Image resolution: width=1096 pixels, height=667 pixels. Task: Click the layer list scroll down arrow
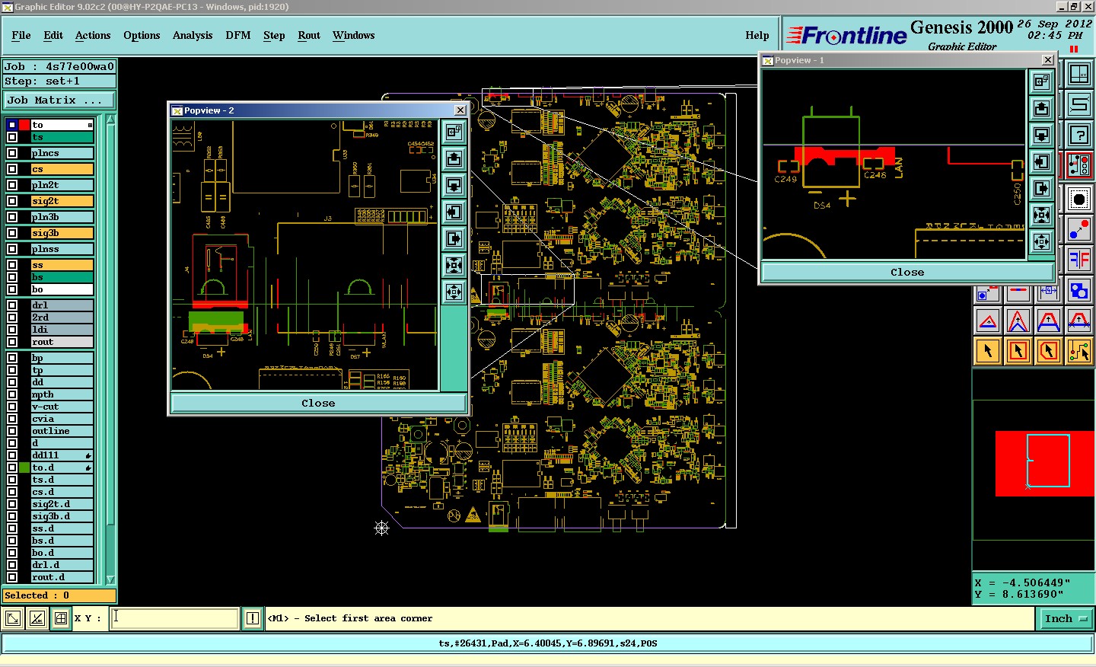[x=110, y=579]
